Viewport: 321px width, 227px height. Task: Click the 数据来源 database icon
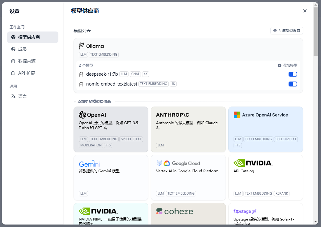(13, 61)
